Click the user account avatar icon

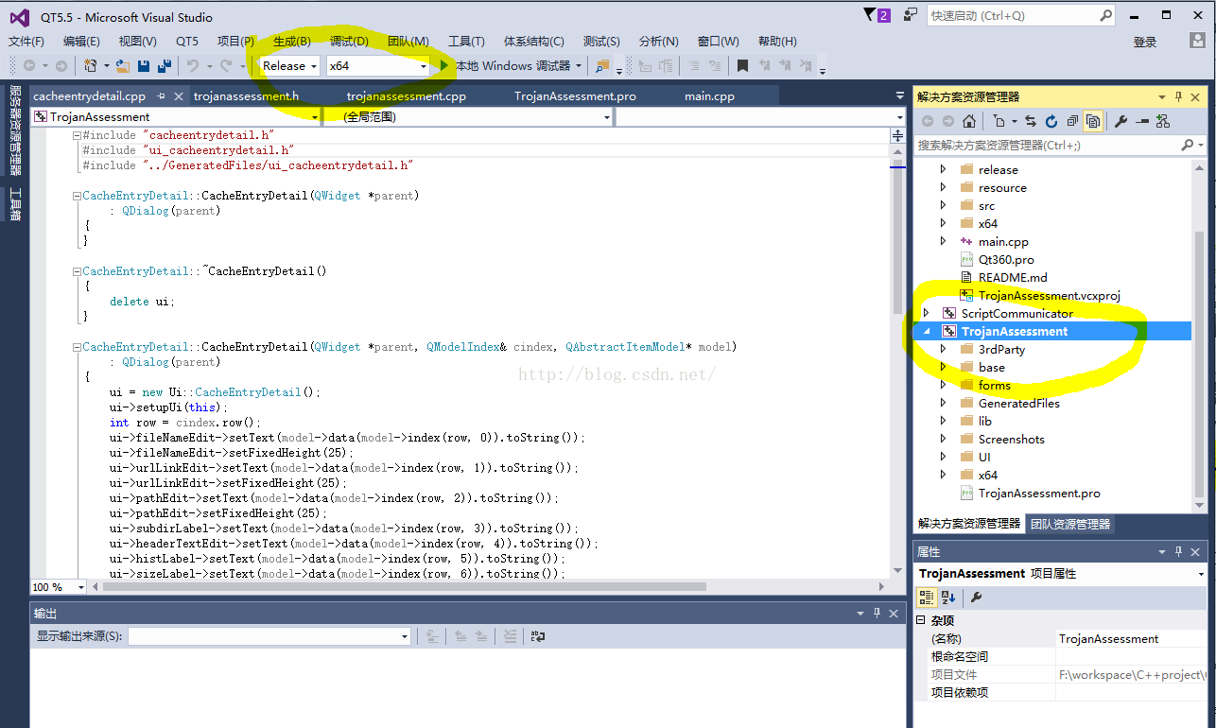pos(1197,41)
